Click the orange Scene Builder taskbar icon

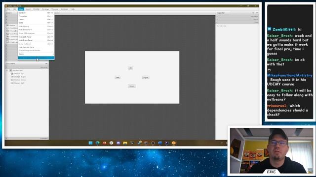(174, 143)
